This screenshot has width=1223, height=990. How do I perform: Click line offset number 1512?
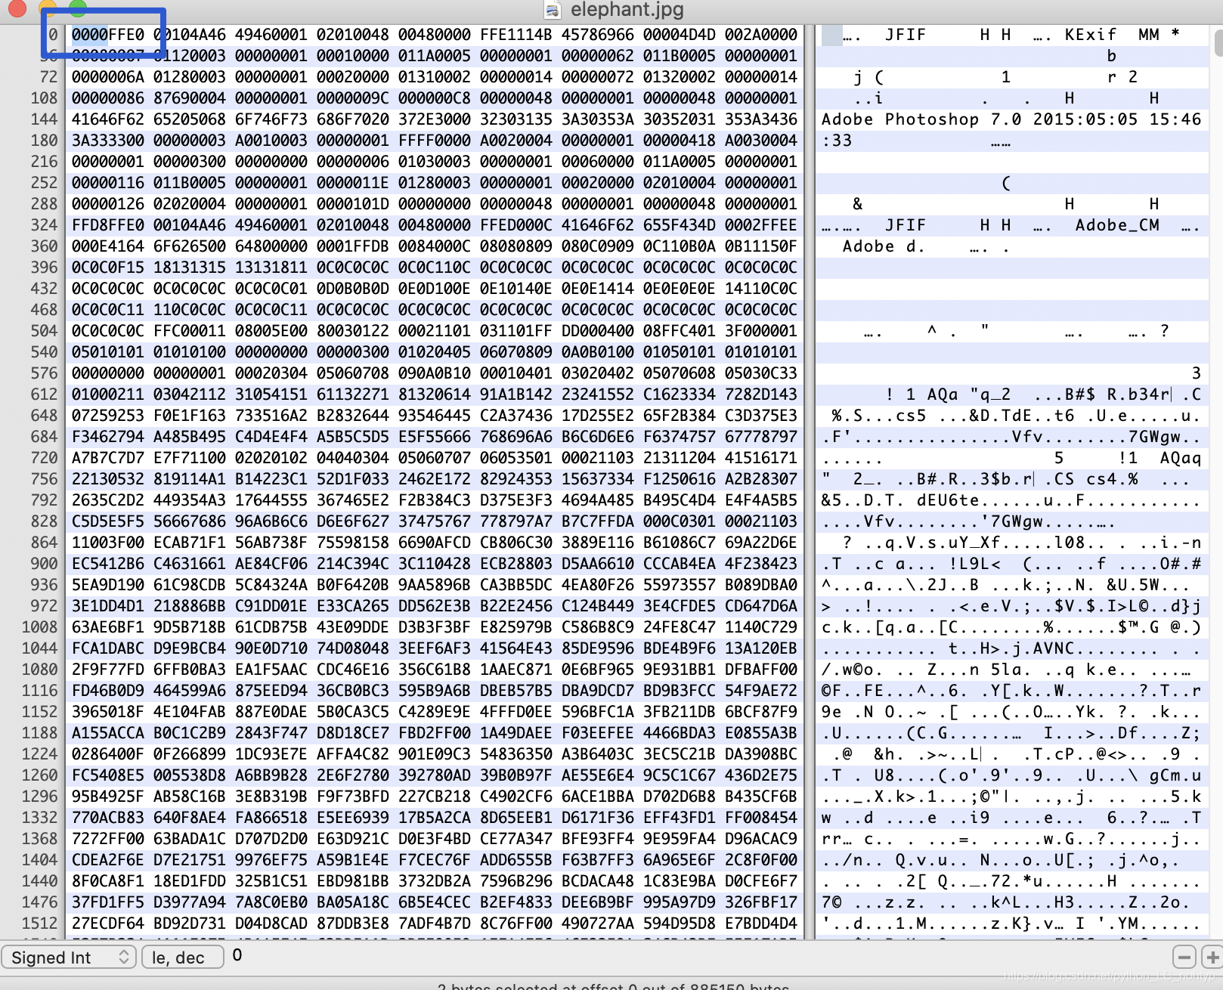pyautogui.click(x=39, y=923)
